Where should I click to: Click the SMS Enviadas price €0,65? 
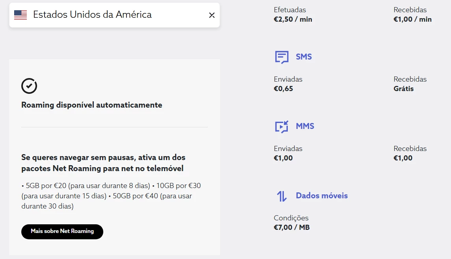click(283, 89)
